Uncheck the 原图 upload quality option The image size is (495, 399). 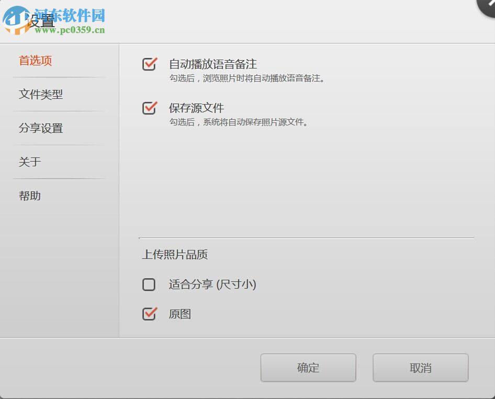coord(149,314)
